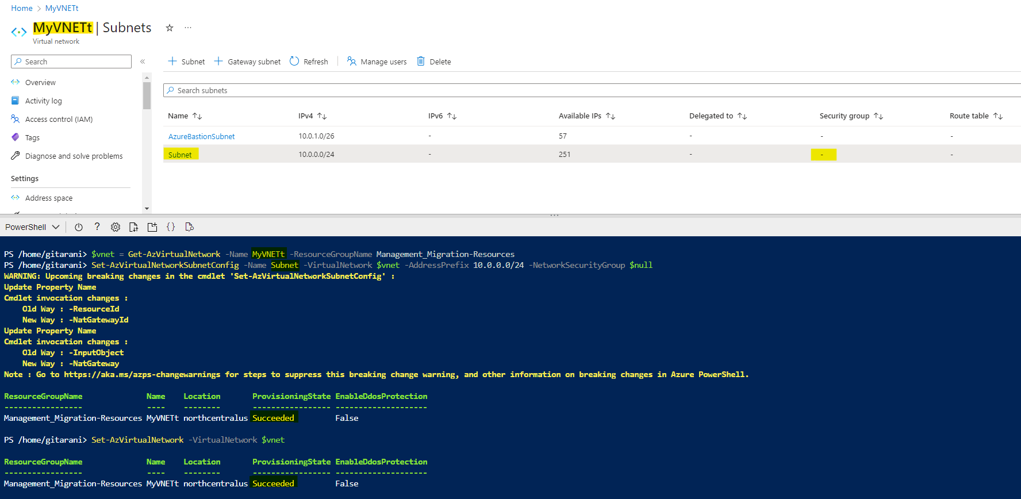
Task: Click Delete in the subnets toolbar
Action: (x=433, y=62)
